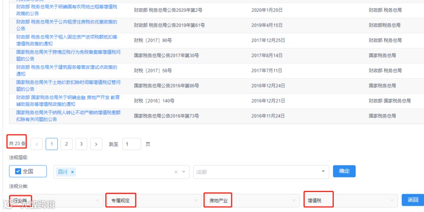Screen dimensions: 424x212
Task: Click the 返回 button
Action: click(413, 200)
